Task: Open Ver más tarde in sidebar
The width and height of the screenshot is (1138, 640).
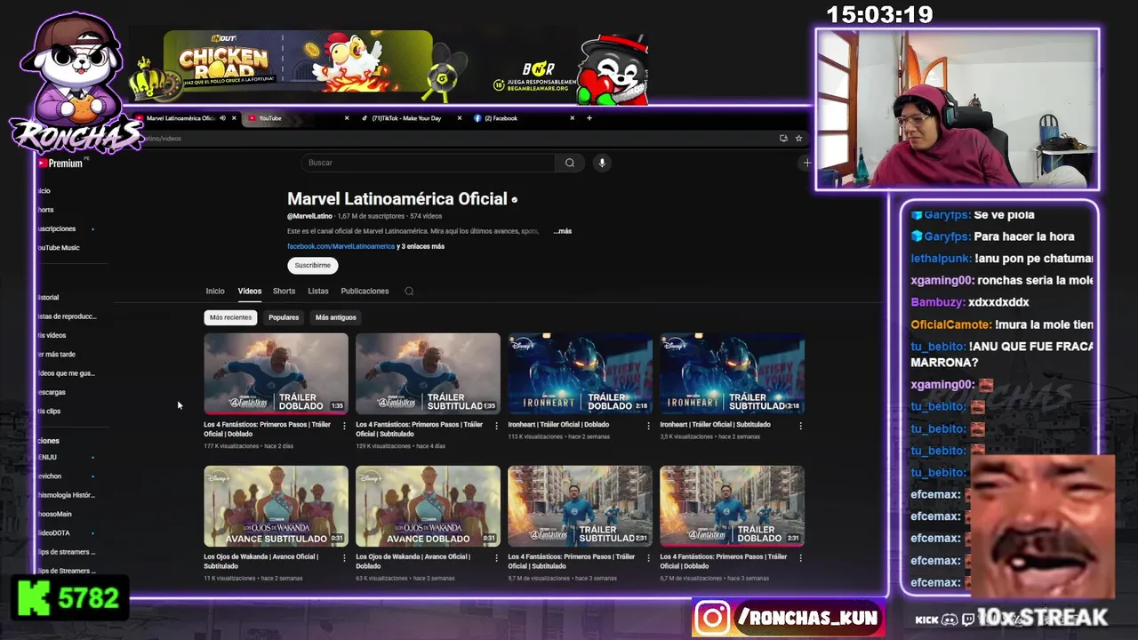Action: 56,355
